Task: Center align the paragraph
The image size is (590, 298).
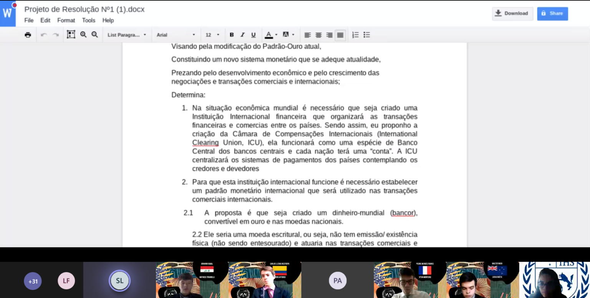Action: pyautogui.click(x=318, y=35)
